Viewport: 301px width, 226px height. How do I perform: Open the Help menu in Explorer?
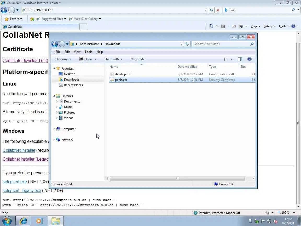[100, 52]
